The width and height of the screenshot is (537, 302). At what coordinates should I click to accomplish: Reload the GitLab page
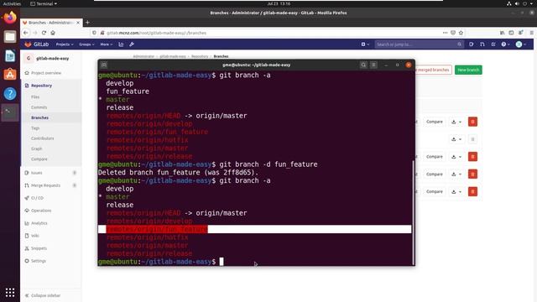pyautogui.click(x=44, y=33)
